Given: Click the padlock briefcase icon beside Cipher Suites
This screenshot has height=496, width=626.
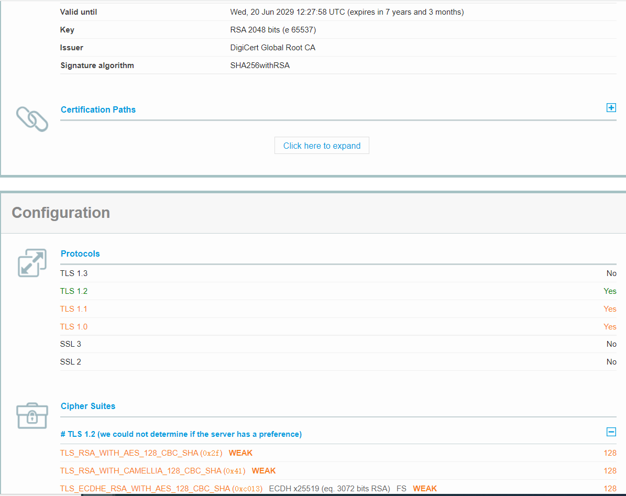Looking at the screenshot, I should coord(32,415).
